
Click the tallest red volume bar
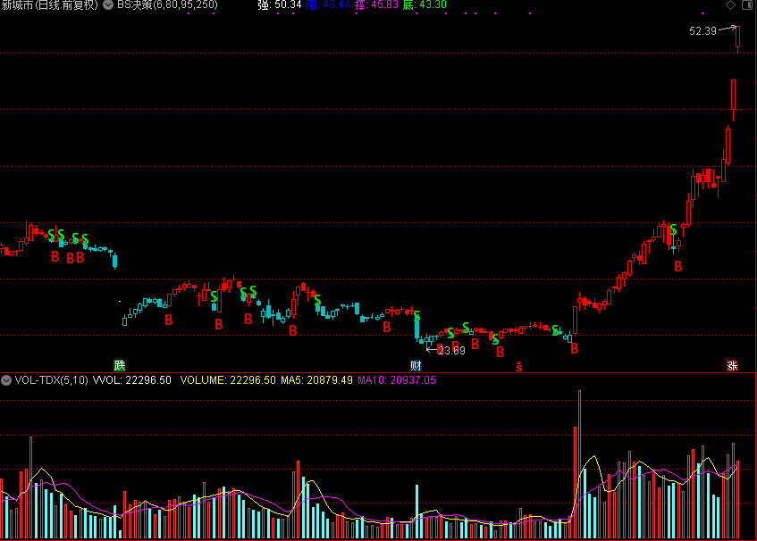[579, 464]
